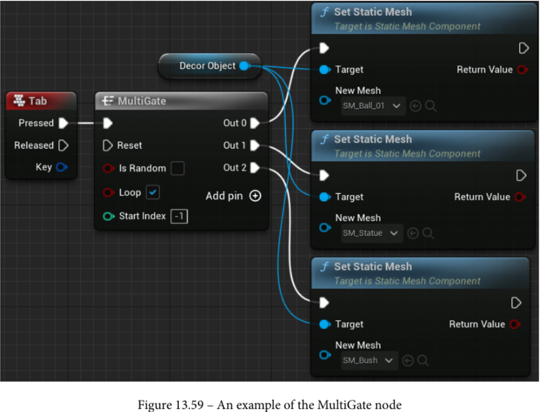Screen dimensions: 540x412
Task: Click the Add pin plus icon
Action: [x=255, y=196]
